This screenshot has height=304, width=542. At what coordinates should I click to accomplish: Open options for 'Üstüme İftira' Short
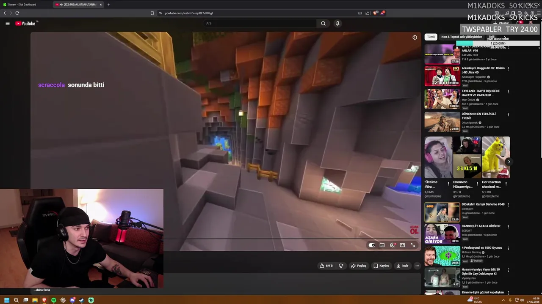448,184
